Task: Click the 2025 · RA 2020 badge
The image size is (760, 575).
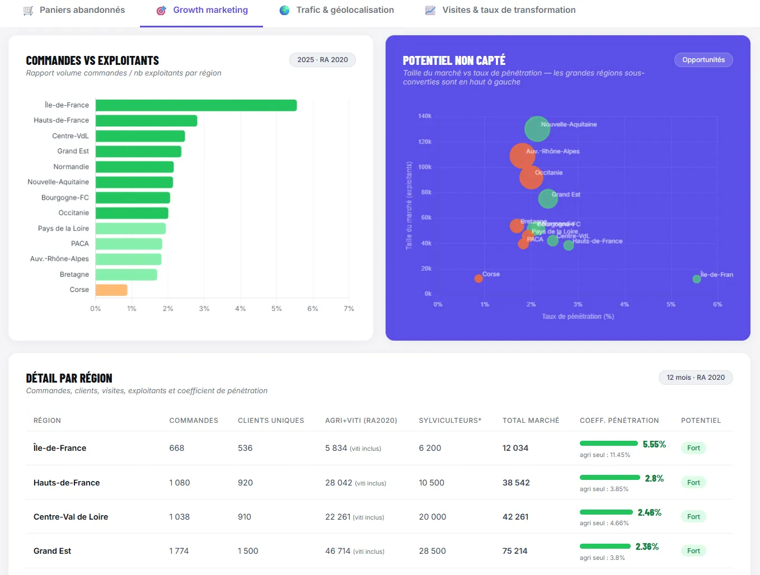Action: [322, 60]
